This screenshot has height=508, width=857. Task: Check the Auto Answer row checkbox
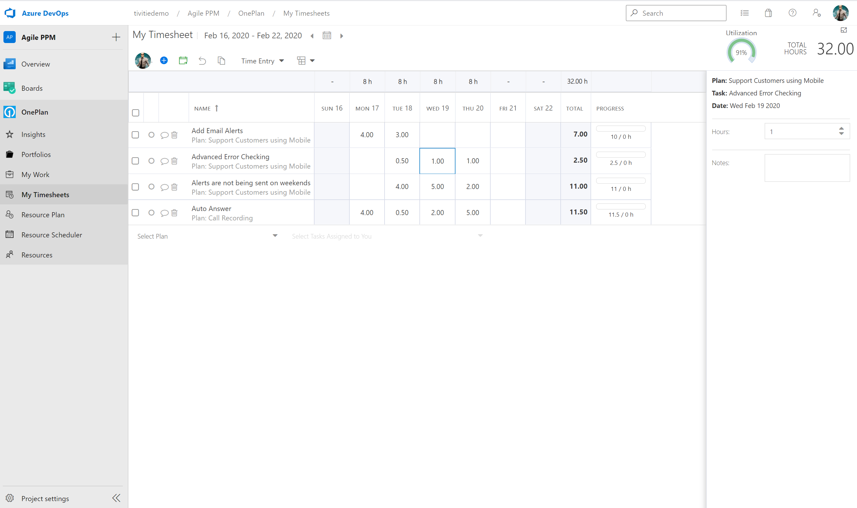pos(135,213)
